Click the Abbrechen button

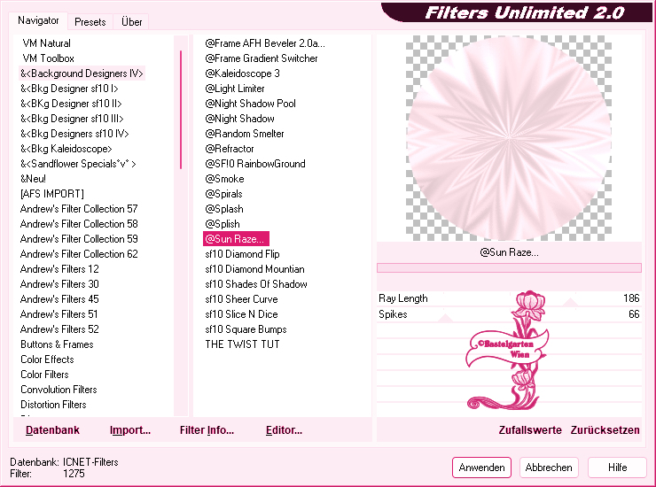click(x=549, y=468)
